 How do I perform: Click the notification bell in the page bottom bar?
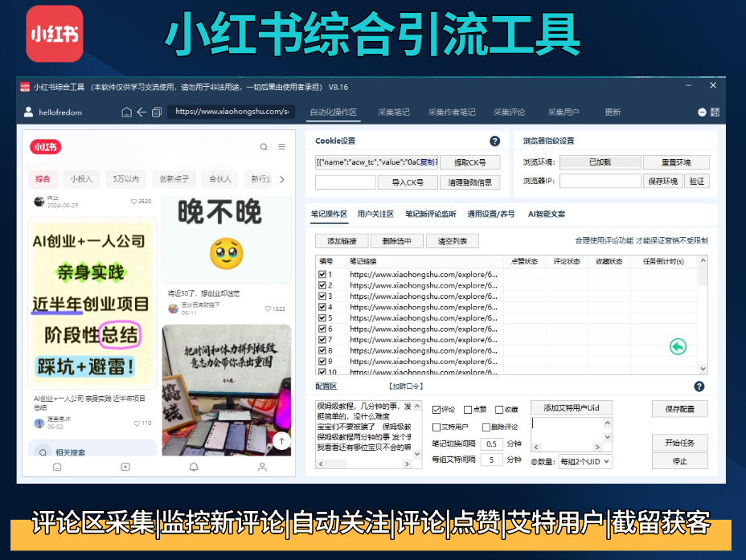pos(194,467)
